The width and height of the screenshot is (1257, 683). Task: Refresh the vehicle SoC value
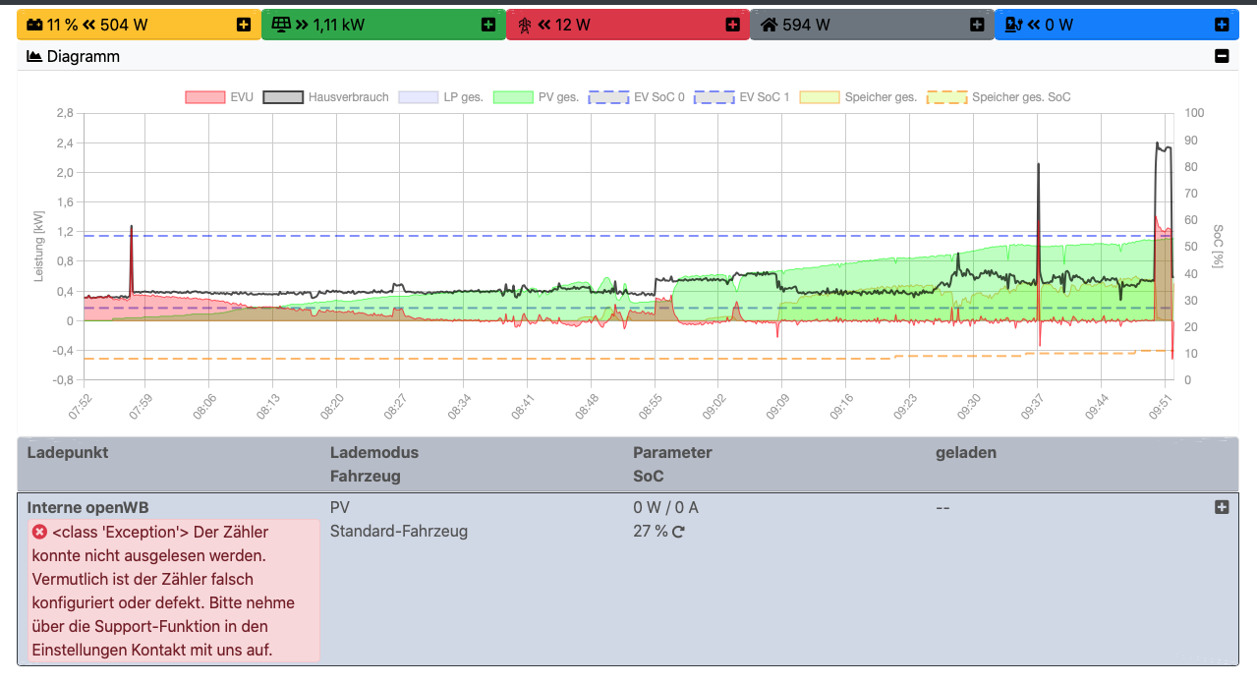click(x=678, y=532)
